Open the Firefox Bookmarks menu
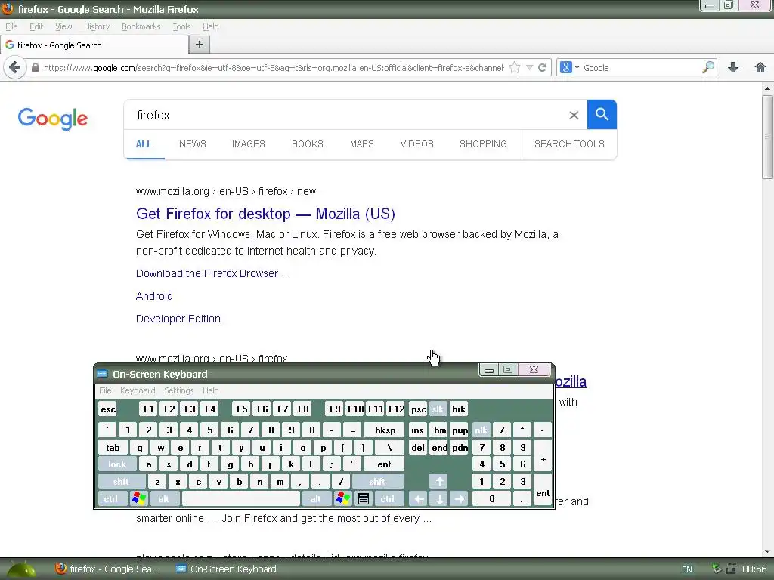This screenshot has width=774, height=580. [141, 26]
